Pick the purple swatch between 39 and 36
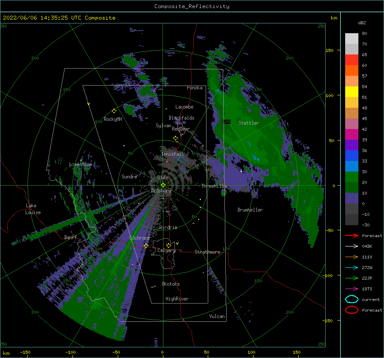384x358 pixels. (x=352, y=145)
